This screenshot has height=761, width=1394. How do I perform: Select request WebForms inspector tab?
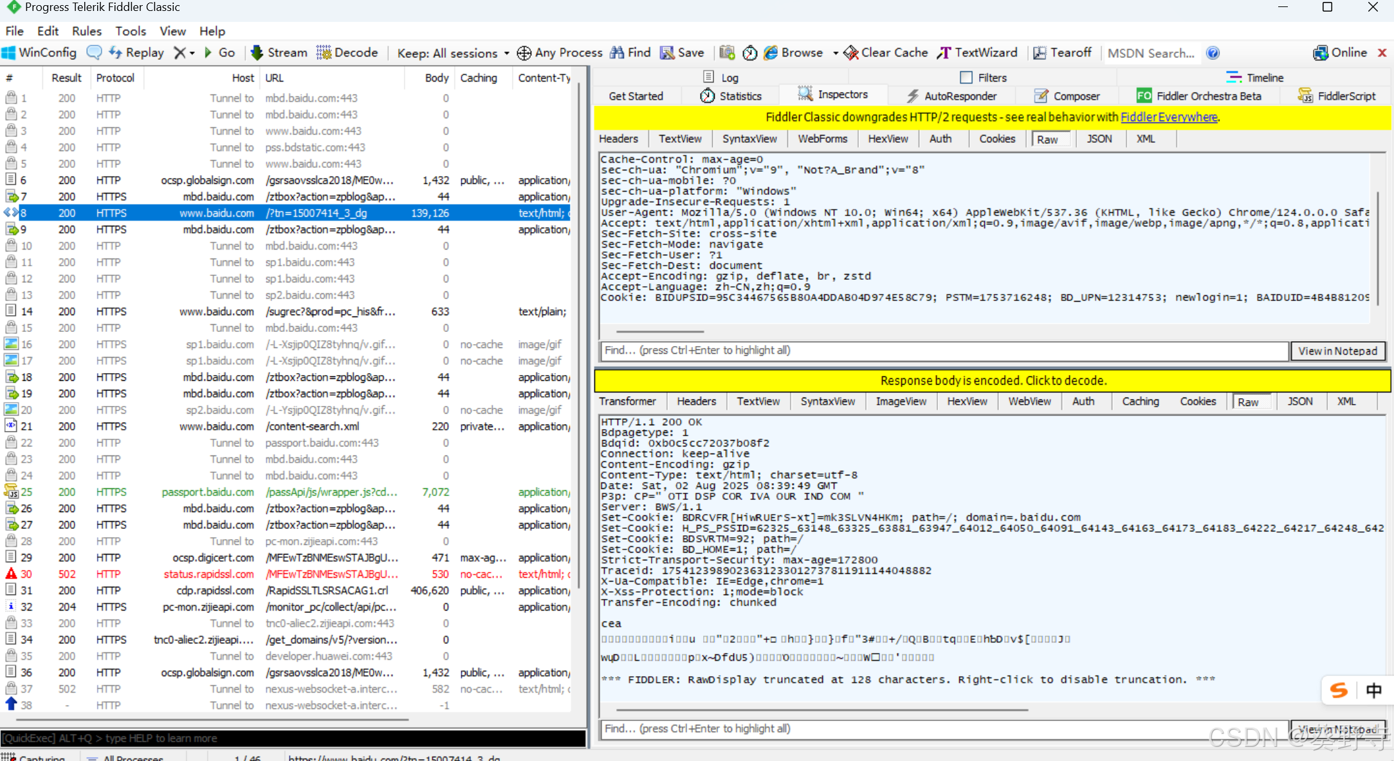click(x=823, y=139)
